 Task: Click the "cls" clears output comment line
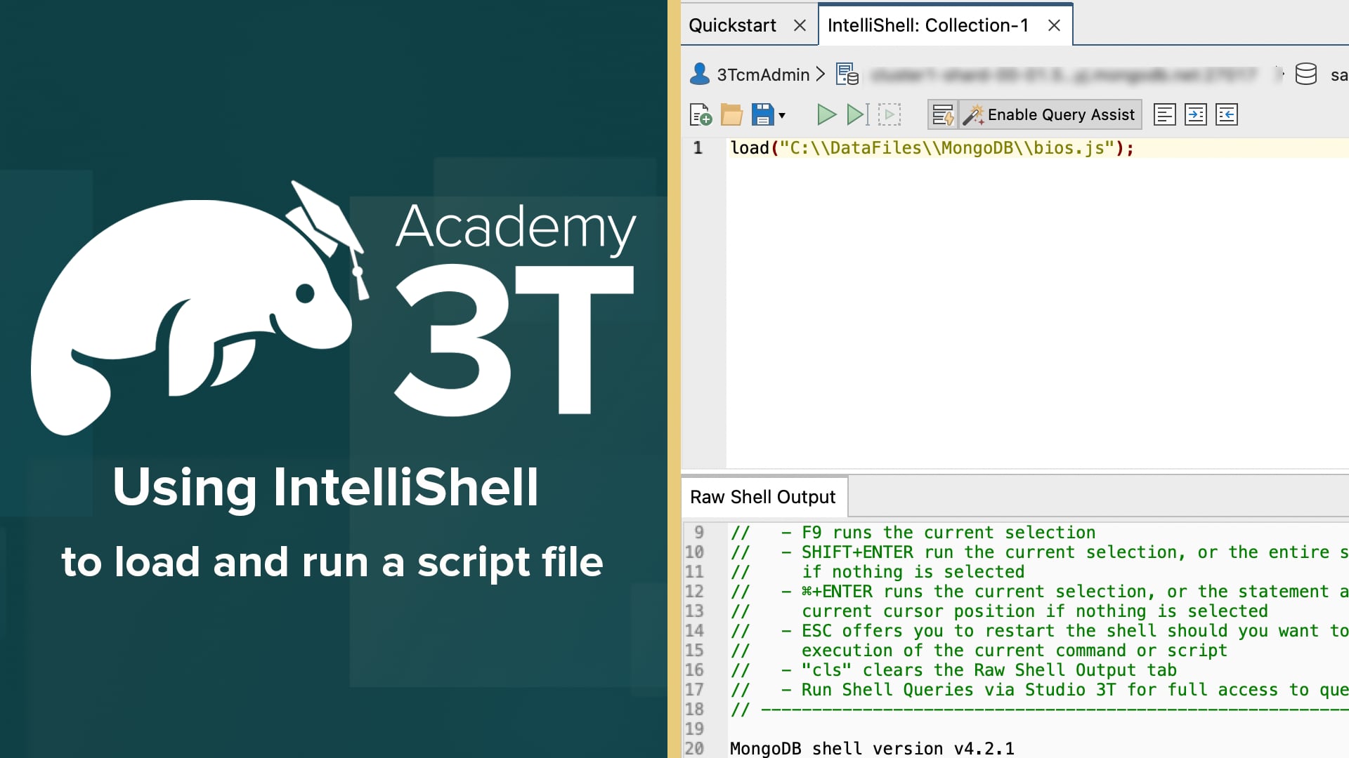coord(953,670)
